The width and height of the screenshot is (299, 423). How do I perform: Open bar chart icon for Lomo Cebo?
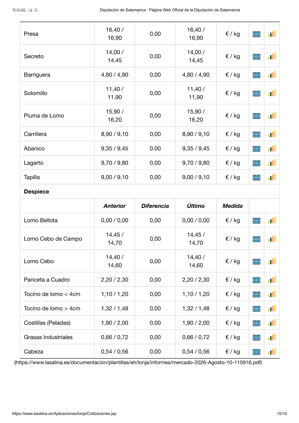pyautogui.click(x=272, y=261)
